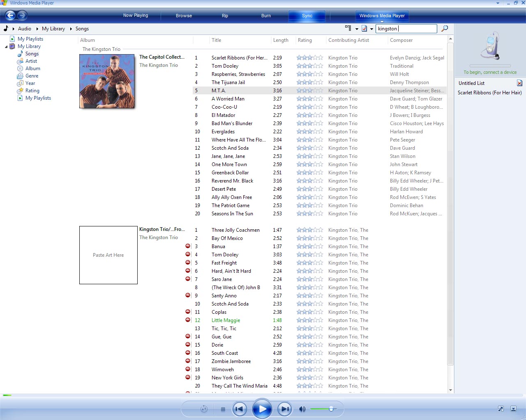The image size is (526, 420).
Task: Click the Paste Art Here placeholder
Action: coord(108,255)
